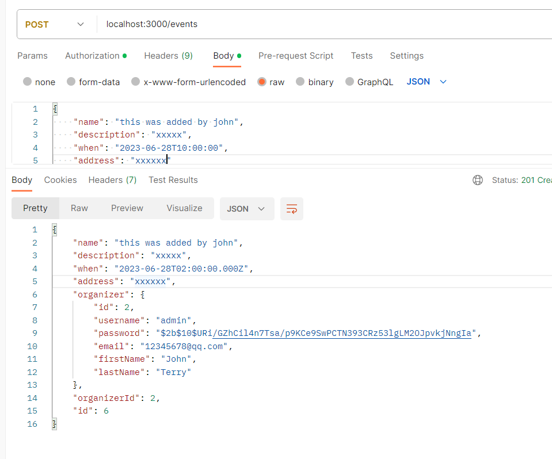Select GraphQL body type option

point(350,82)
